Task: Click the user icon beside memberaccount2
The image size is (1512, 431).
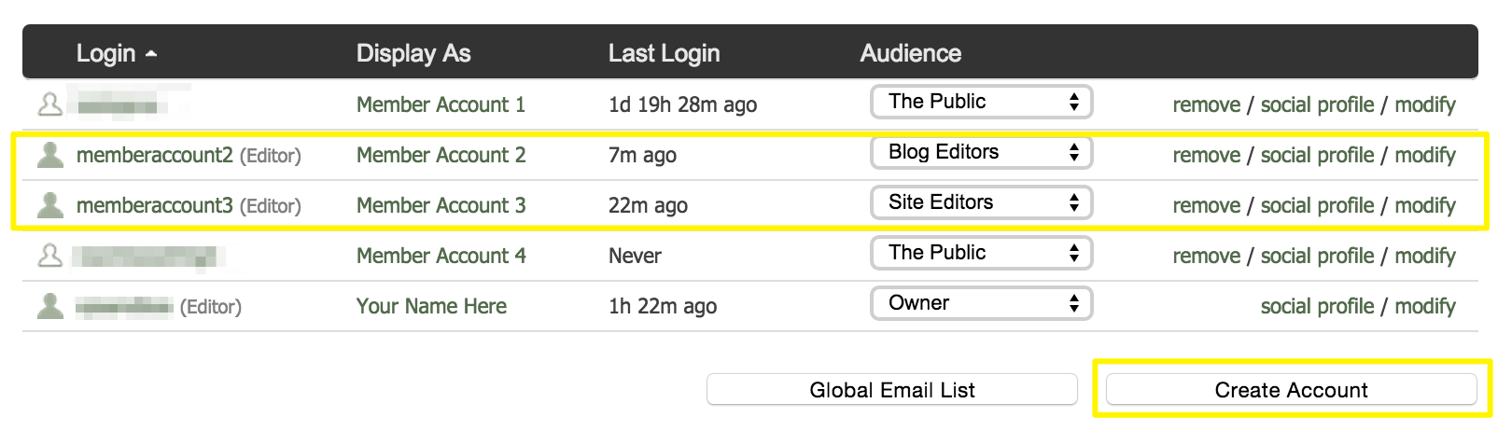Action: pyautogui.click(x=50, y=155)
